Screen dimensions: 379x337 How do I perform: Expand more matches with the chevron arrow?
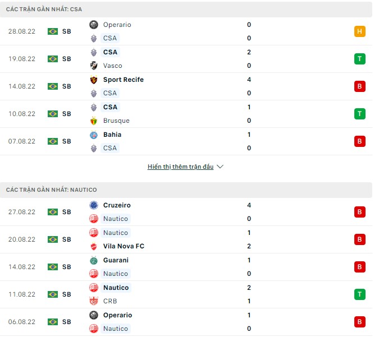[220, 167]
